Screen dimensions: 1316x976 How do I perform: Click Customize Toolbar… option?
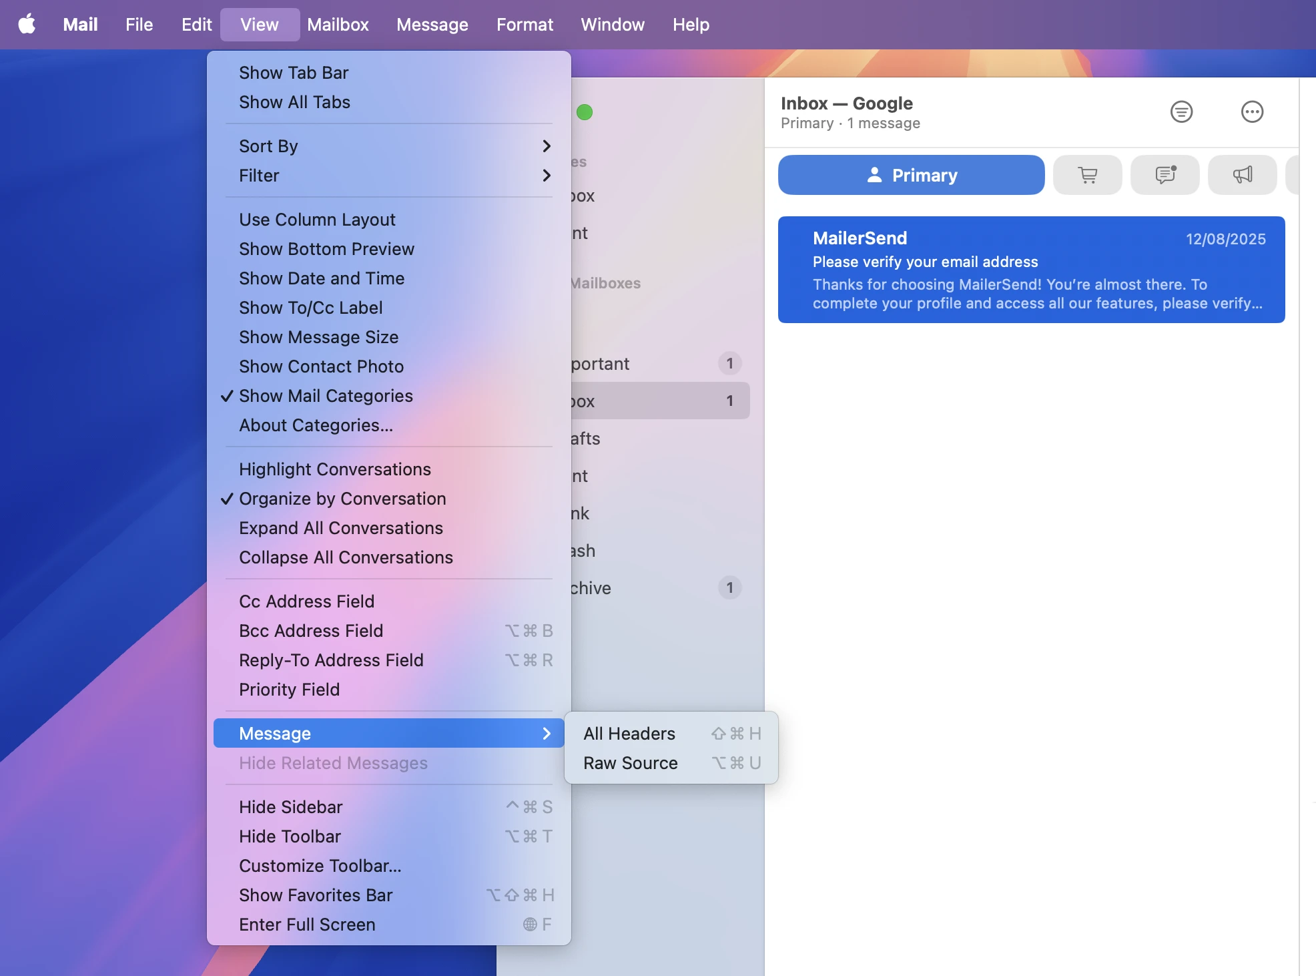pos(320,866)
